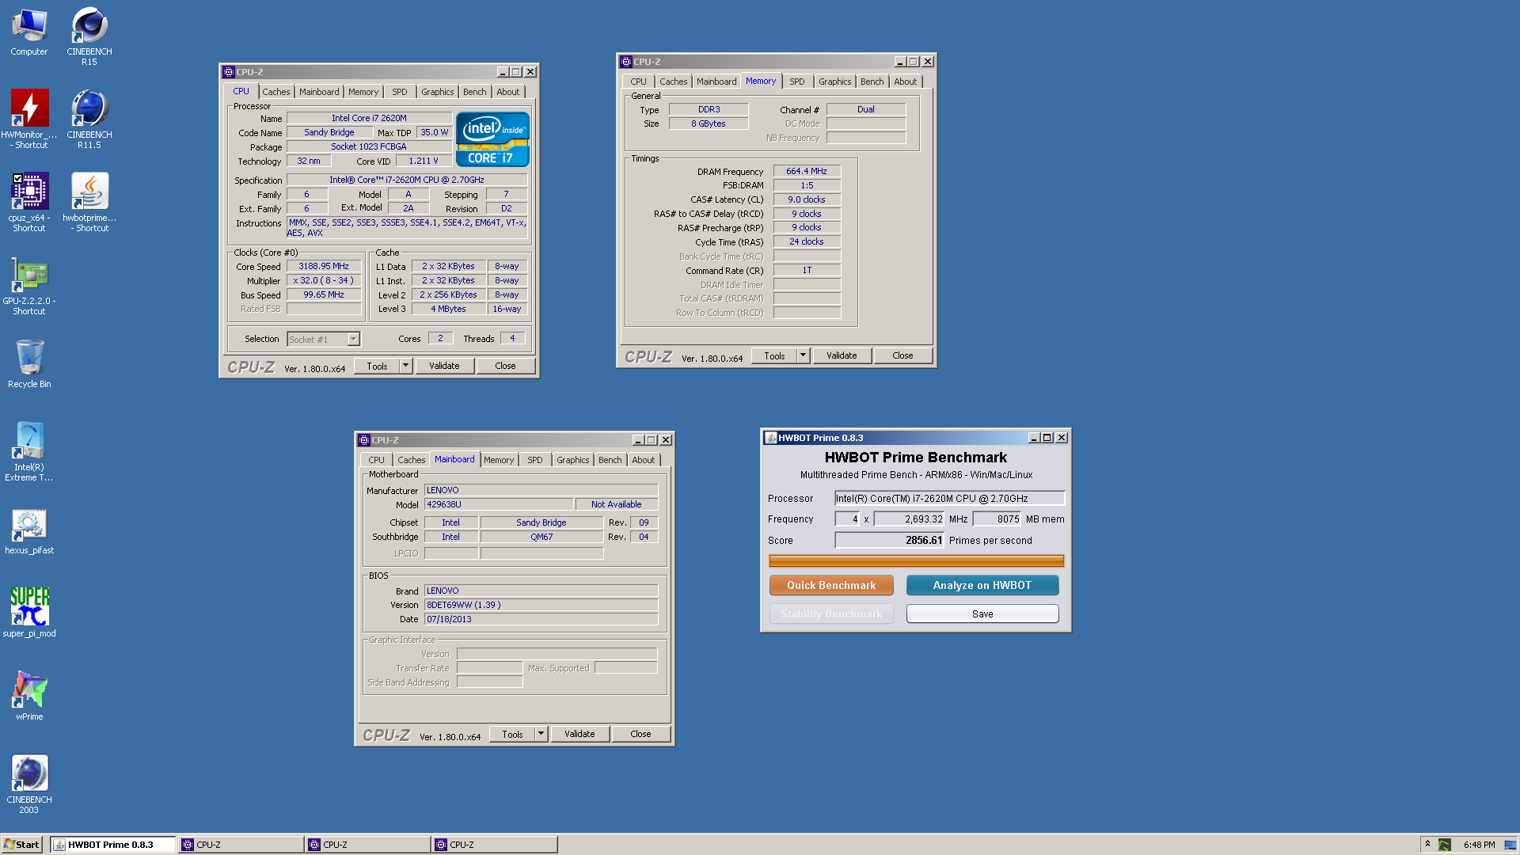Open Graphics tab in Memory window
The image size is (1520, 855).
[834, 82]
